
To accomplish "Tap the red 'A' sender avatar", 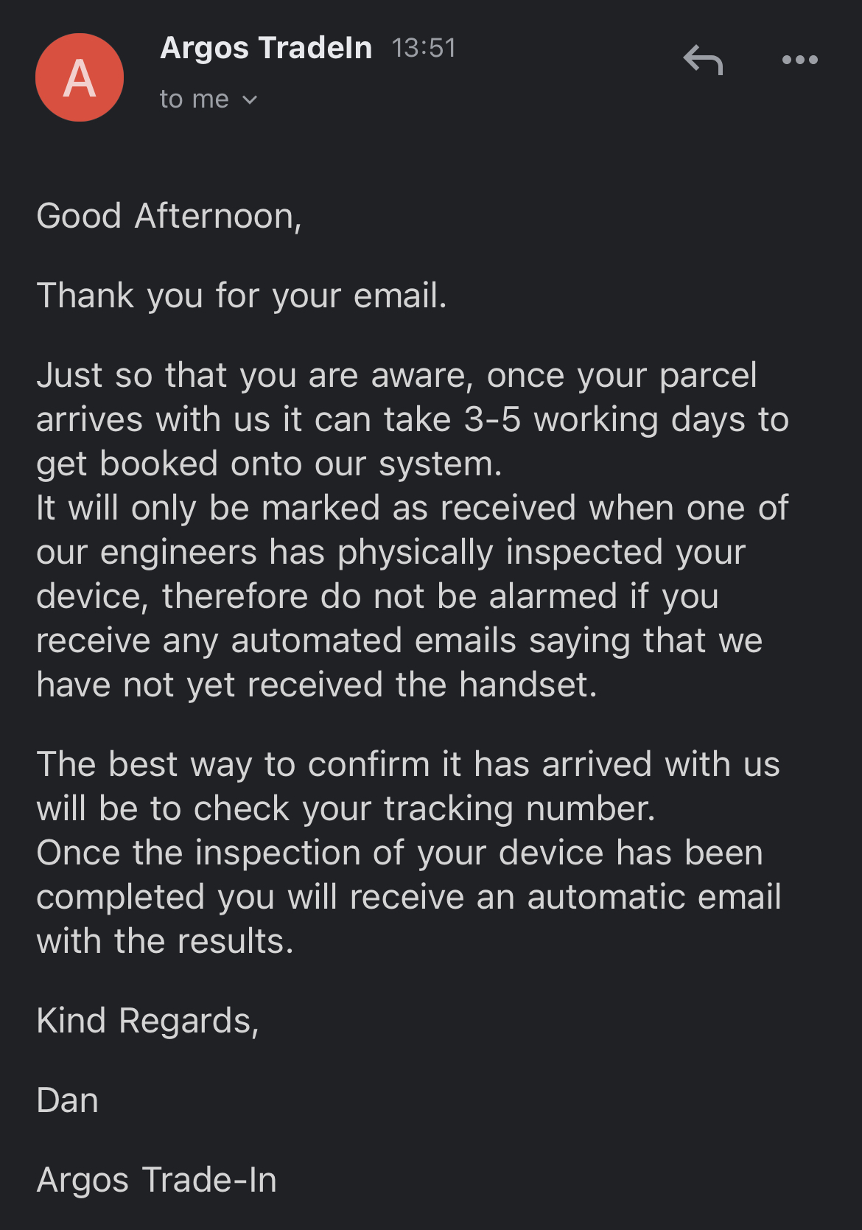I will coord(80,77).
